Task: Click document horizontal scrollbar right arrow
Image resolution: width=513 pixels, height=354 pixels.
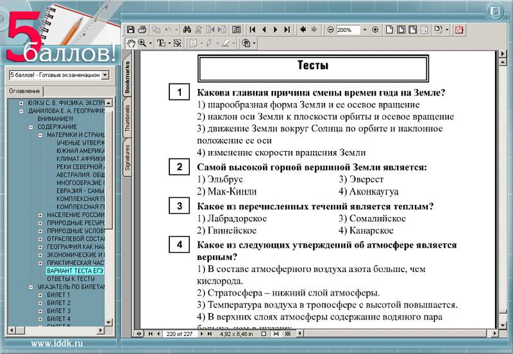Action: [x=494, y=334]
